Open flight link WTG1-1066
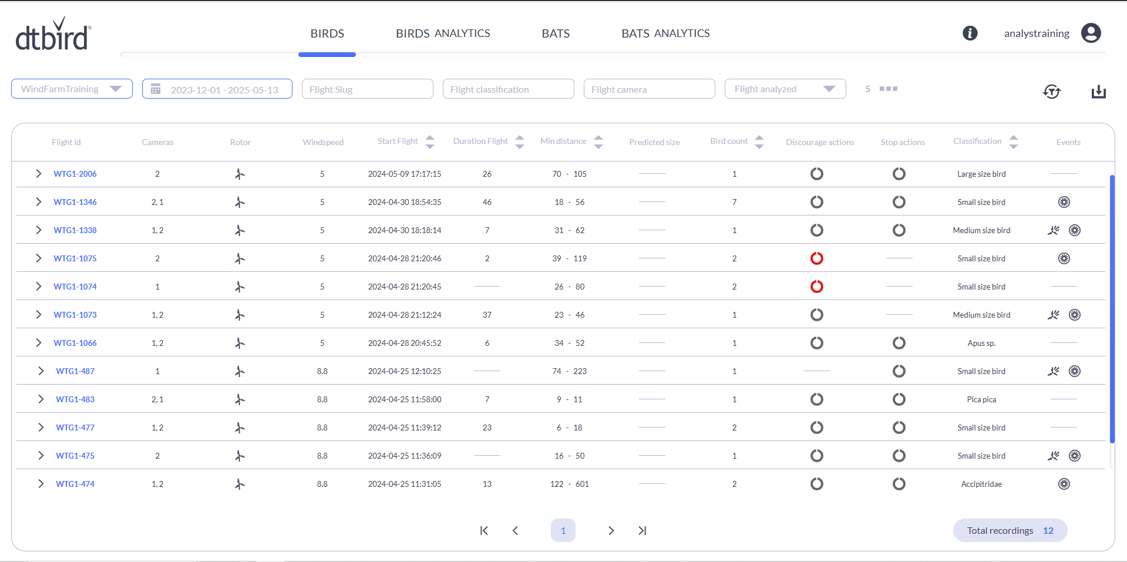The width and height of the screenshot is (1127, 562). 75,343
